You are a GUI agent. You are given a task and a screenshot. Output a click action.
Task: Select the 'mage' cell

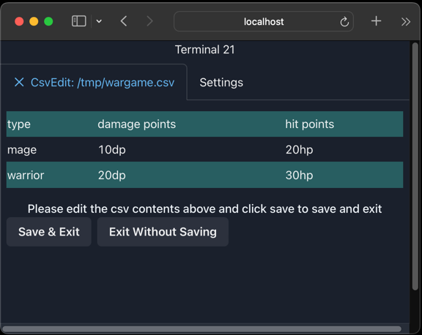point(22,150)
